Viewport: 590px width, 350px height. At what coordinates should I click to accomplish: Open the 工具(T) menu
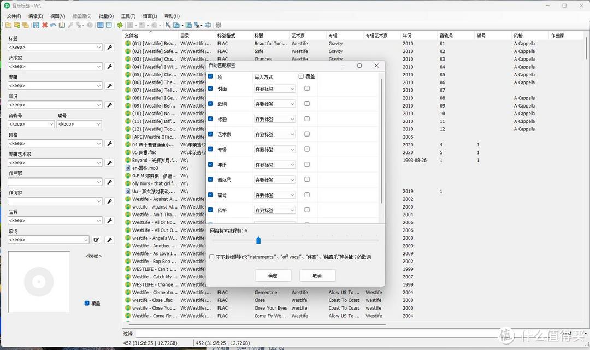(x=128, y=16)
